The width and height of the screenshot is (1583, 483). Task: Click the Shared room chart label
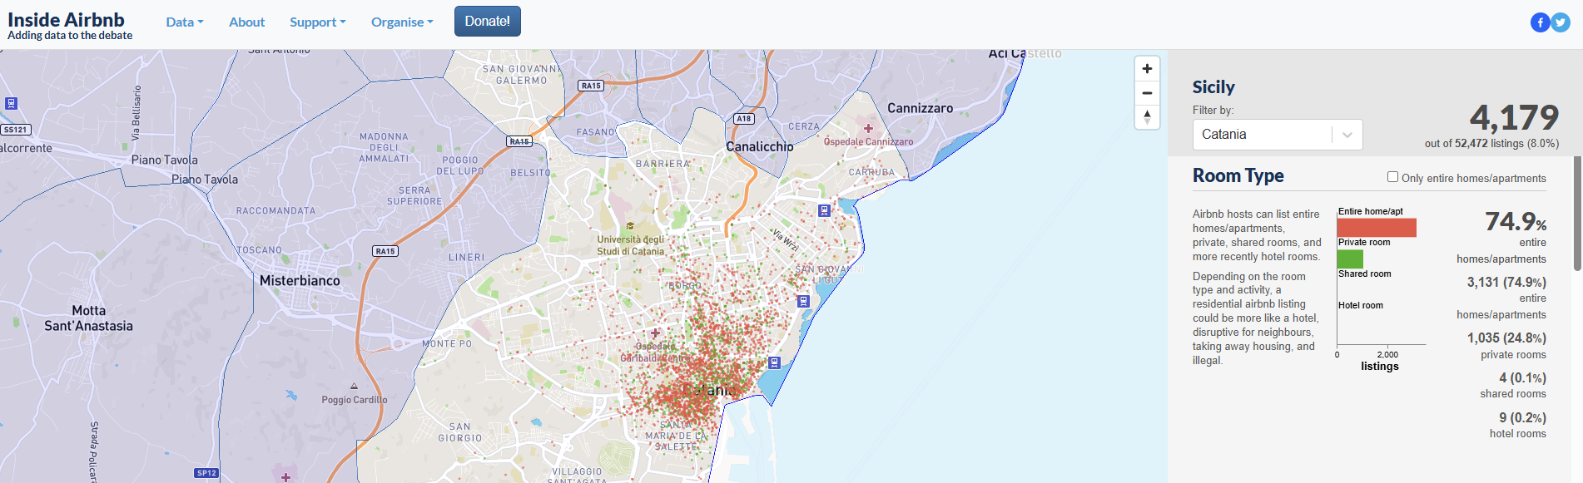click(1365, 274)
